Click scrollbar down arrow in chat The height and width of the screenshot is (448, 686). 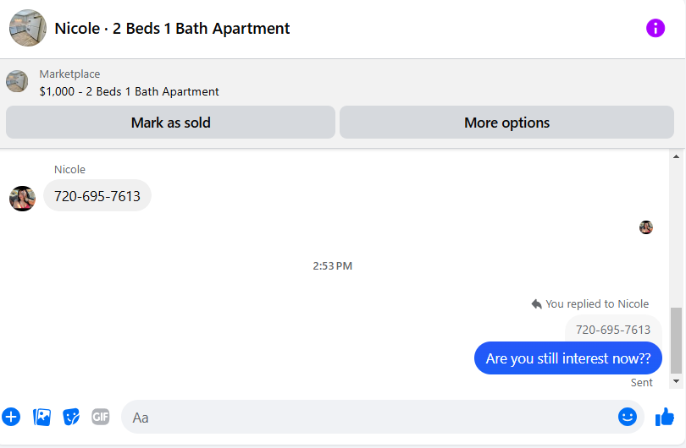tap(676, 381)
